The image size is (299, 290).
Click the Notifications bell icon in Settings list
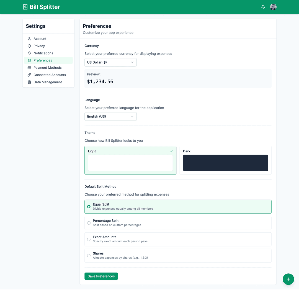(29, 53)
